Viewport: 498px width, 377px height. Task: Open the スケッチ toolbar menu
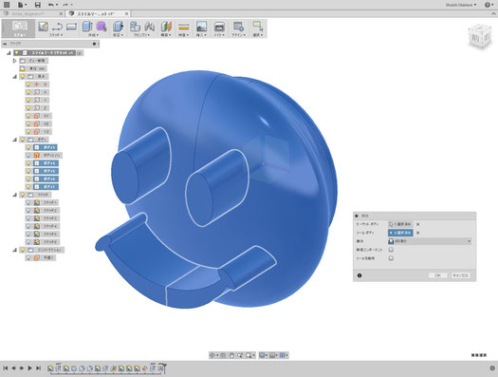pos(56,34)
